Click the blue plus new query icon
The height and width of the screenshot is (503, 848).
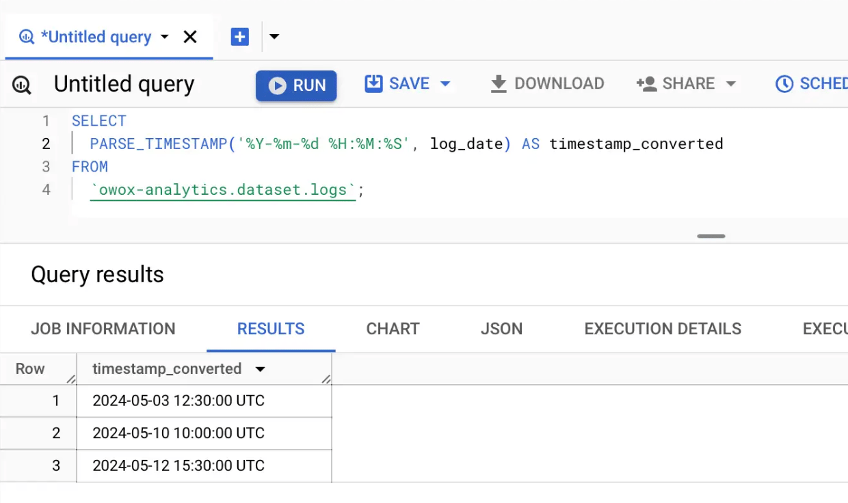(240, 37)
